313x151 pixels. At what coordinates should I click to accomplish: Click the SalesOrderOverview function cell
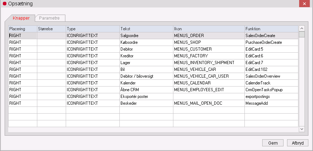pos(271,76)
